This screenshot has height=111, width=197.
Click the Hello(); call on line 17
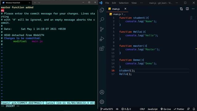coord(125,74)
